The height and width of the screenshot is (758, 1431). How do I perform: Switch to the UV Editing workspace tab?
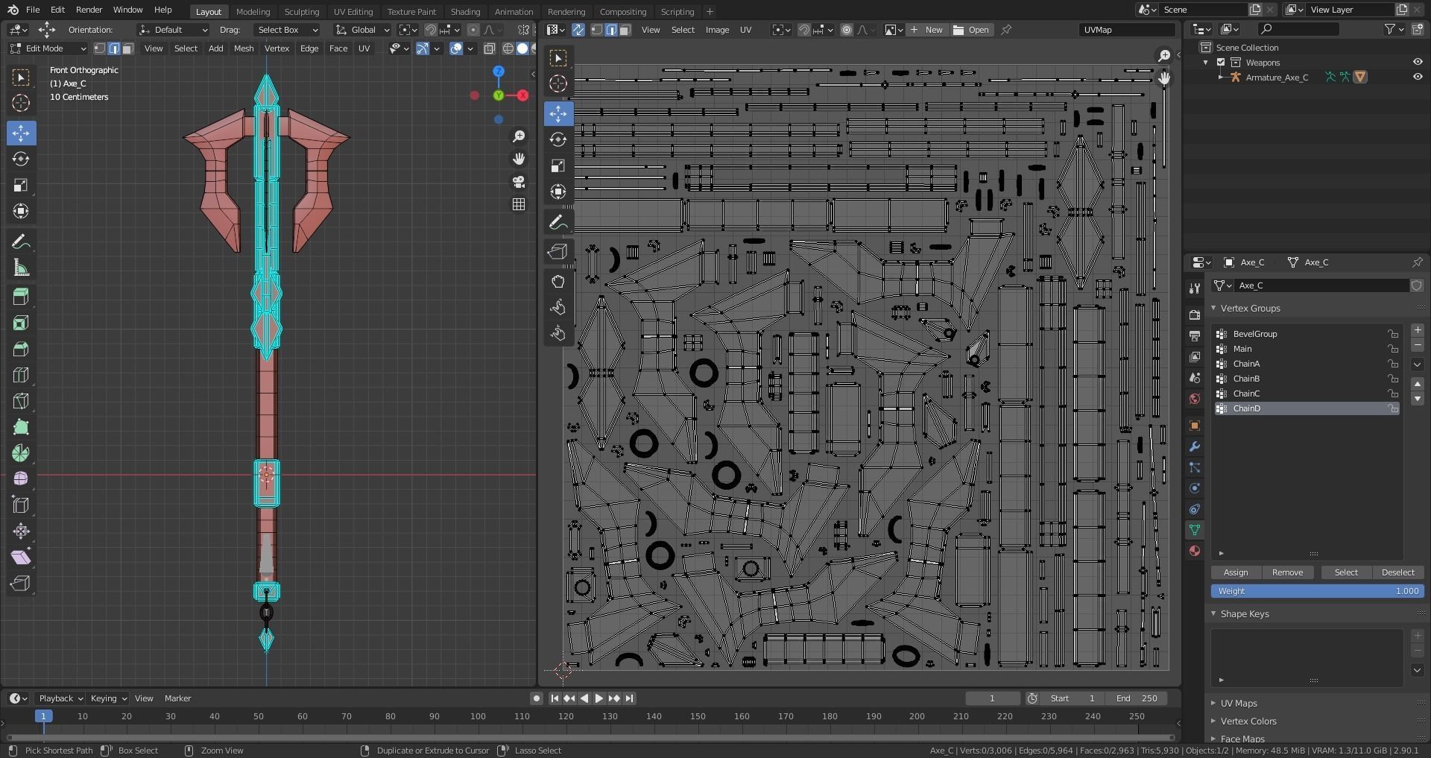353,12
